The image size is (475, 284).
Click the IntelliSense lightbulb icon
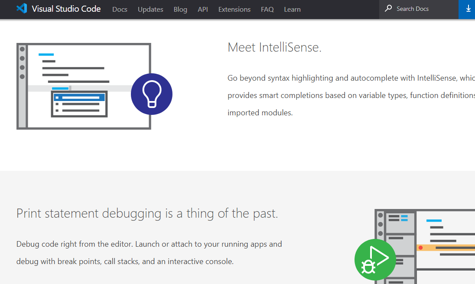151,94
